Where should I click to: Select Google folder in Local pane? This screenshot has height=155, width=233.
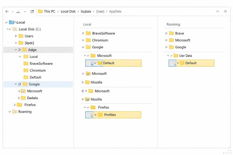97,47
